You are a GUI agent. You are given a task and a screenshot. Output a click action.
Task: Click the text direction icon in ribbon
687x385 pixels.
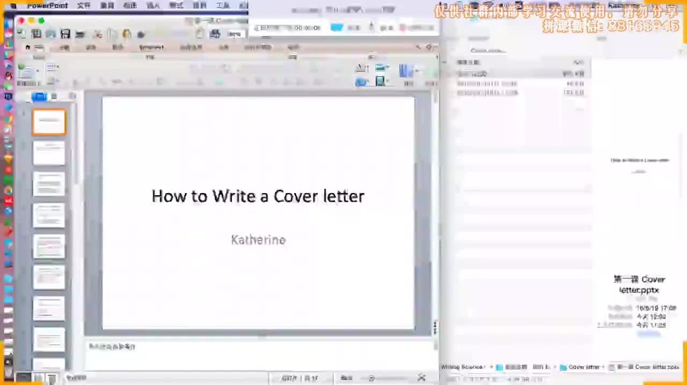(x=362, y=68)
